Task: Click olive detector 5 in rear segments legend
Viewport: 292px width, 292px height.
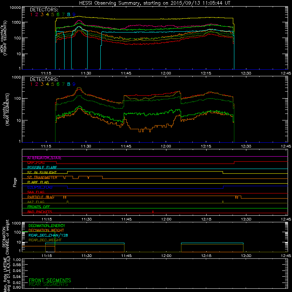Action: pos(53,84)
